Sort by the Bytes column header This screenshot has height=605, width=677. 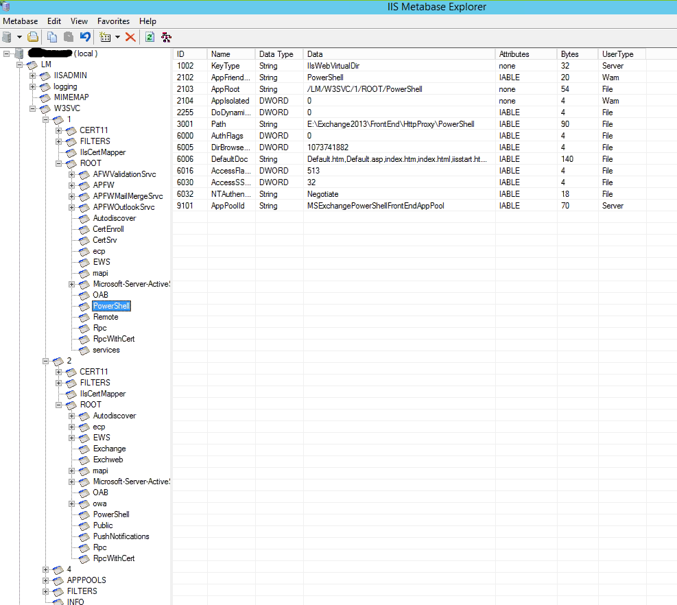click(578, 54)
